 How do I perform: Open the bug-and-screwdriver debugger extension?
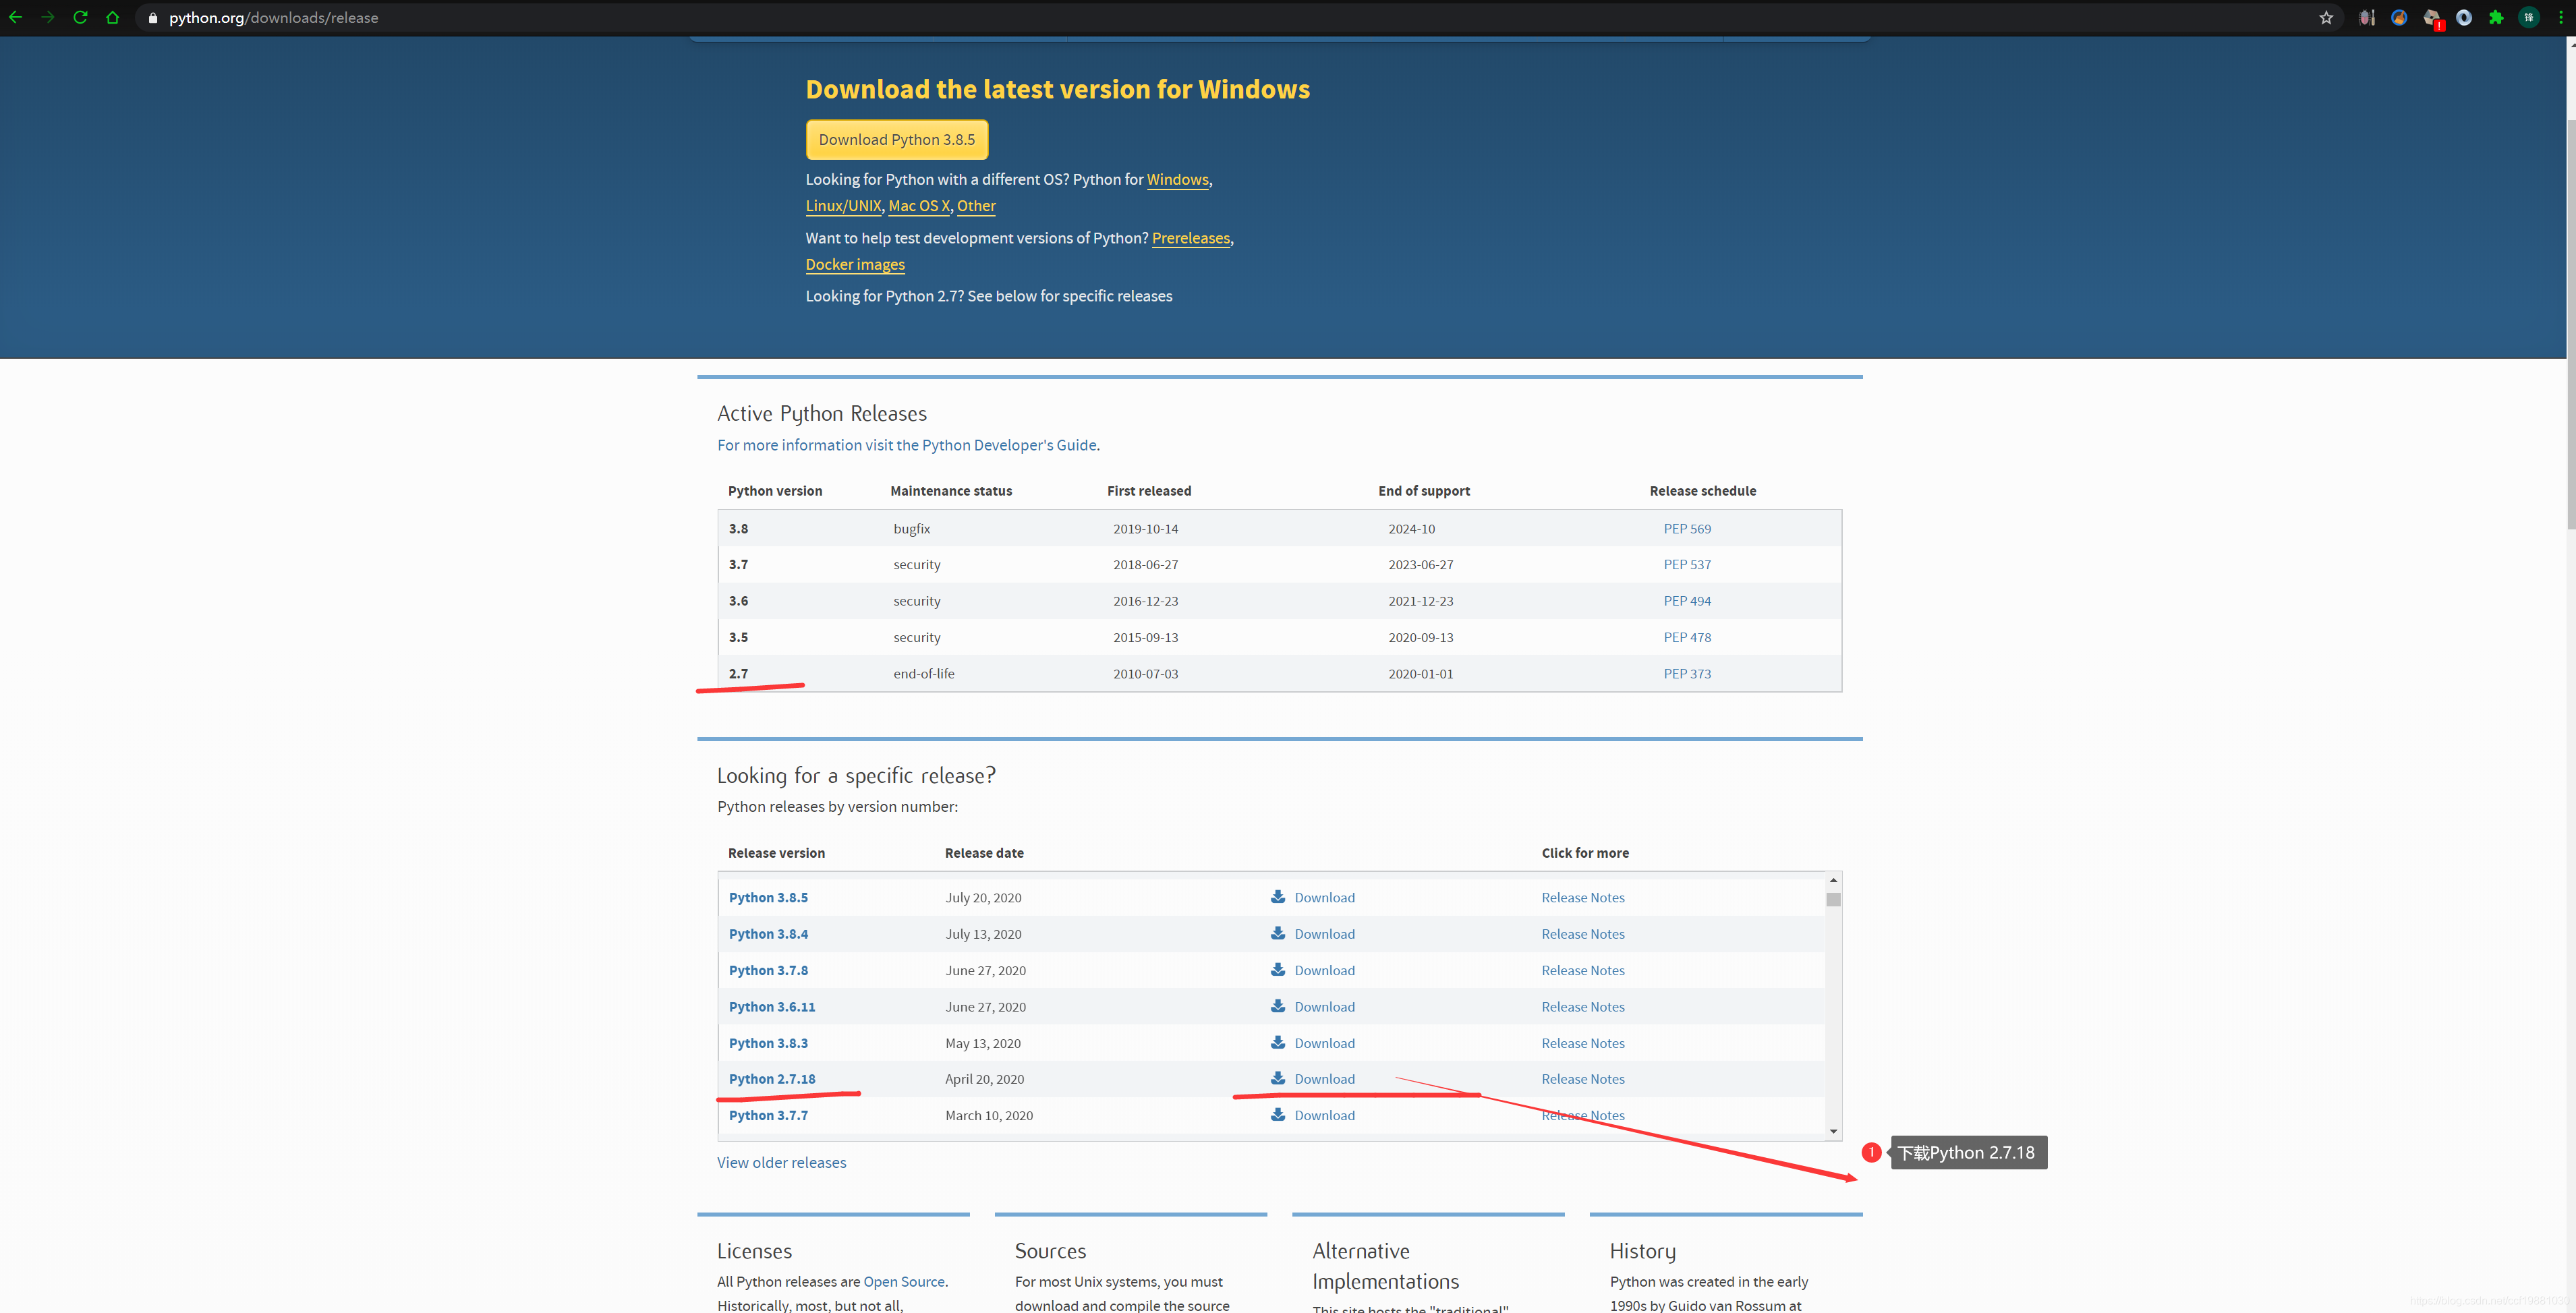pos(2366,17)
